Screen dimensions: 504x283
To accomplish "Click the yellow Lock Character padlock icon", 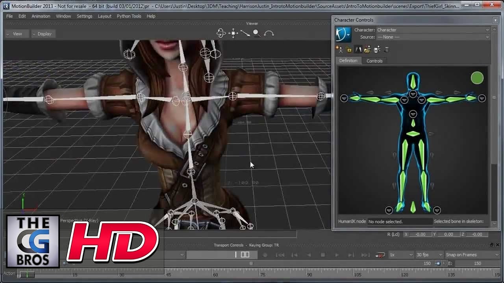I will [348, 50].
